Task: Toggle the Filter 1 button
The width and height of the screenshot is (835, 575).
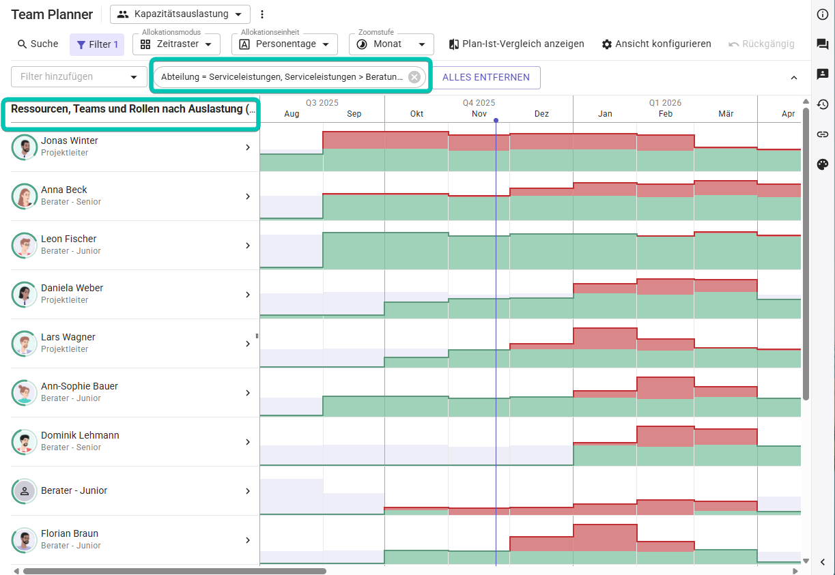Action: pos(97,44)
